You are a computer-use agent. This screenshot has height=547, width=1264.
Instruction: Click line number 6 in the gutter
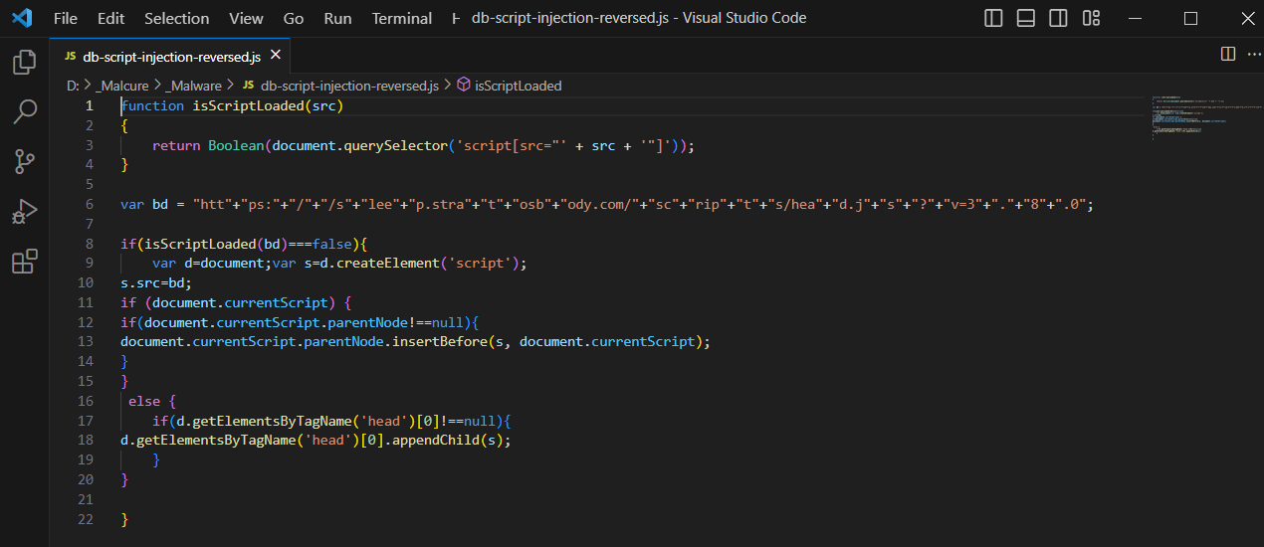point(90,204)
